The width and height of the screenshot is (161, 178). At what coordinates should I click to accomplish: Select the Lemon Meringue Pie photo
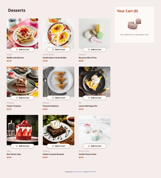coord(95,82)
